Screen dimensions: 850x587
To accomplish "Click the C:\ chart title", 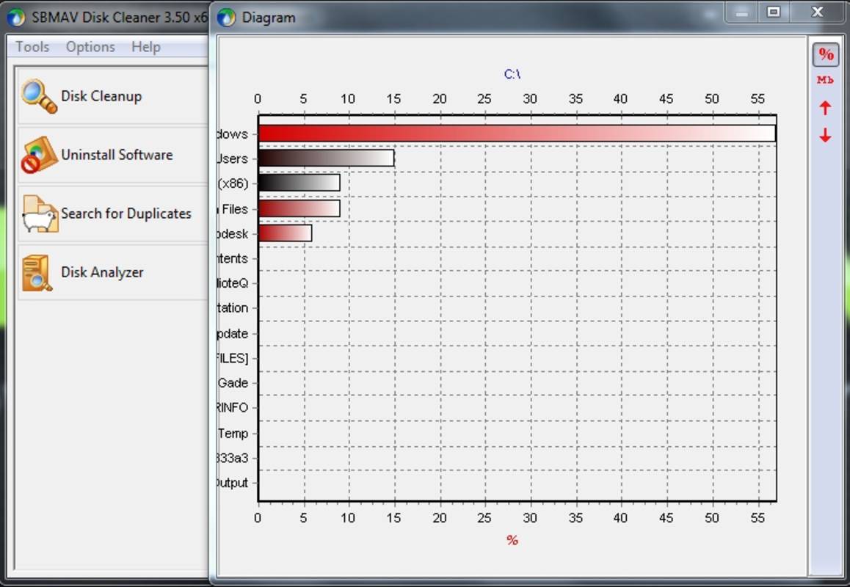I will click(512, 74).
